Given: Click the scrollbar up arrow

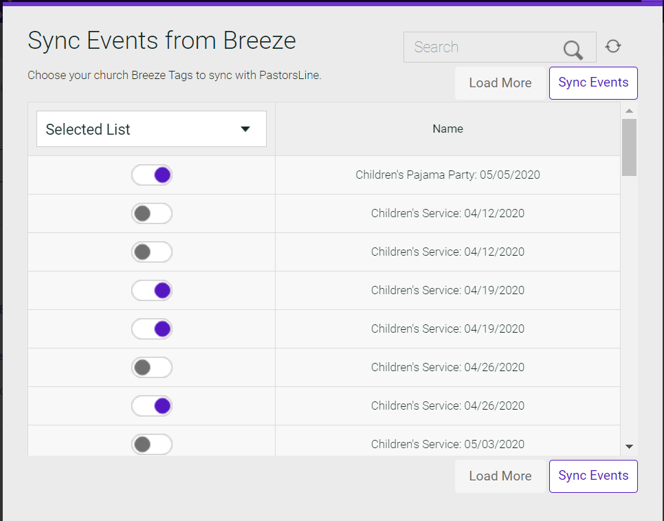Looking at the screenshot, I should point(629,111).
